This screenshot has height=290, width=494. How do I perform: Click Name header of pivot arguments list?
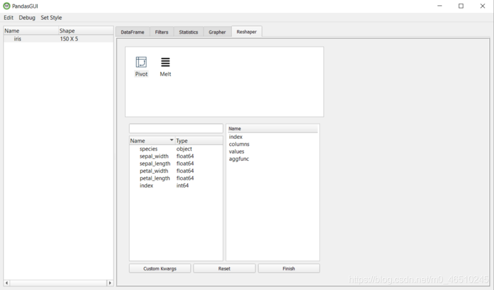[273, 129]
